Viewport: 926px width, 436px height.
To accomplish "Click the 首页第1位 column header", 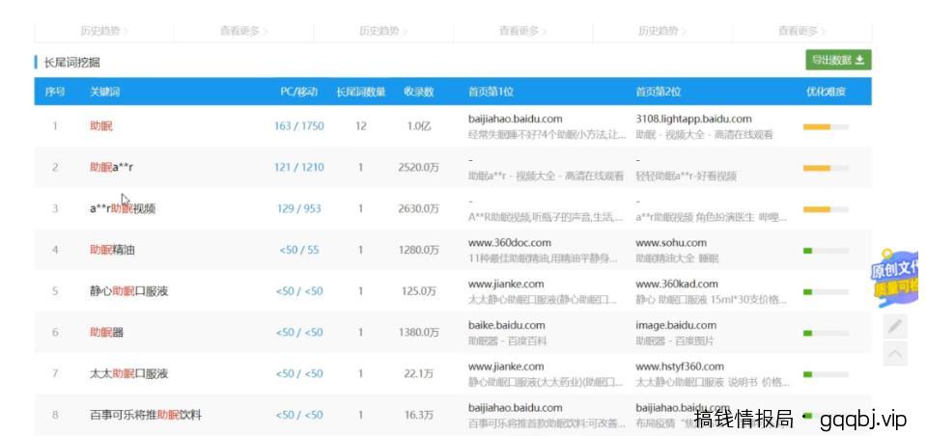I will (491, 92).
